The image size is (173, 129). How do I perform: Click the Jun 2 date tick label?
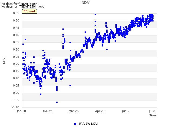point(126,111)
